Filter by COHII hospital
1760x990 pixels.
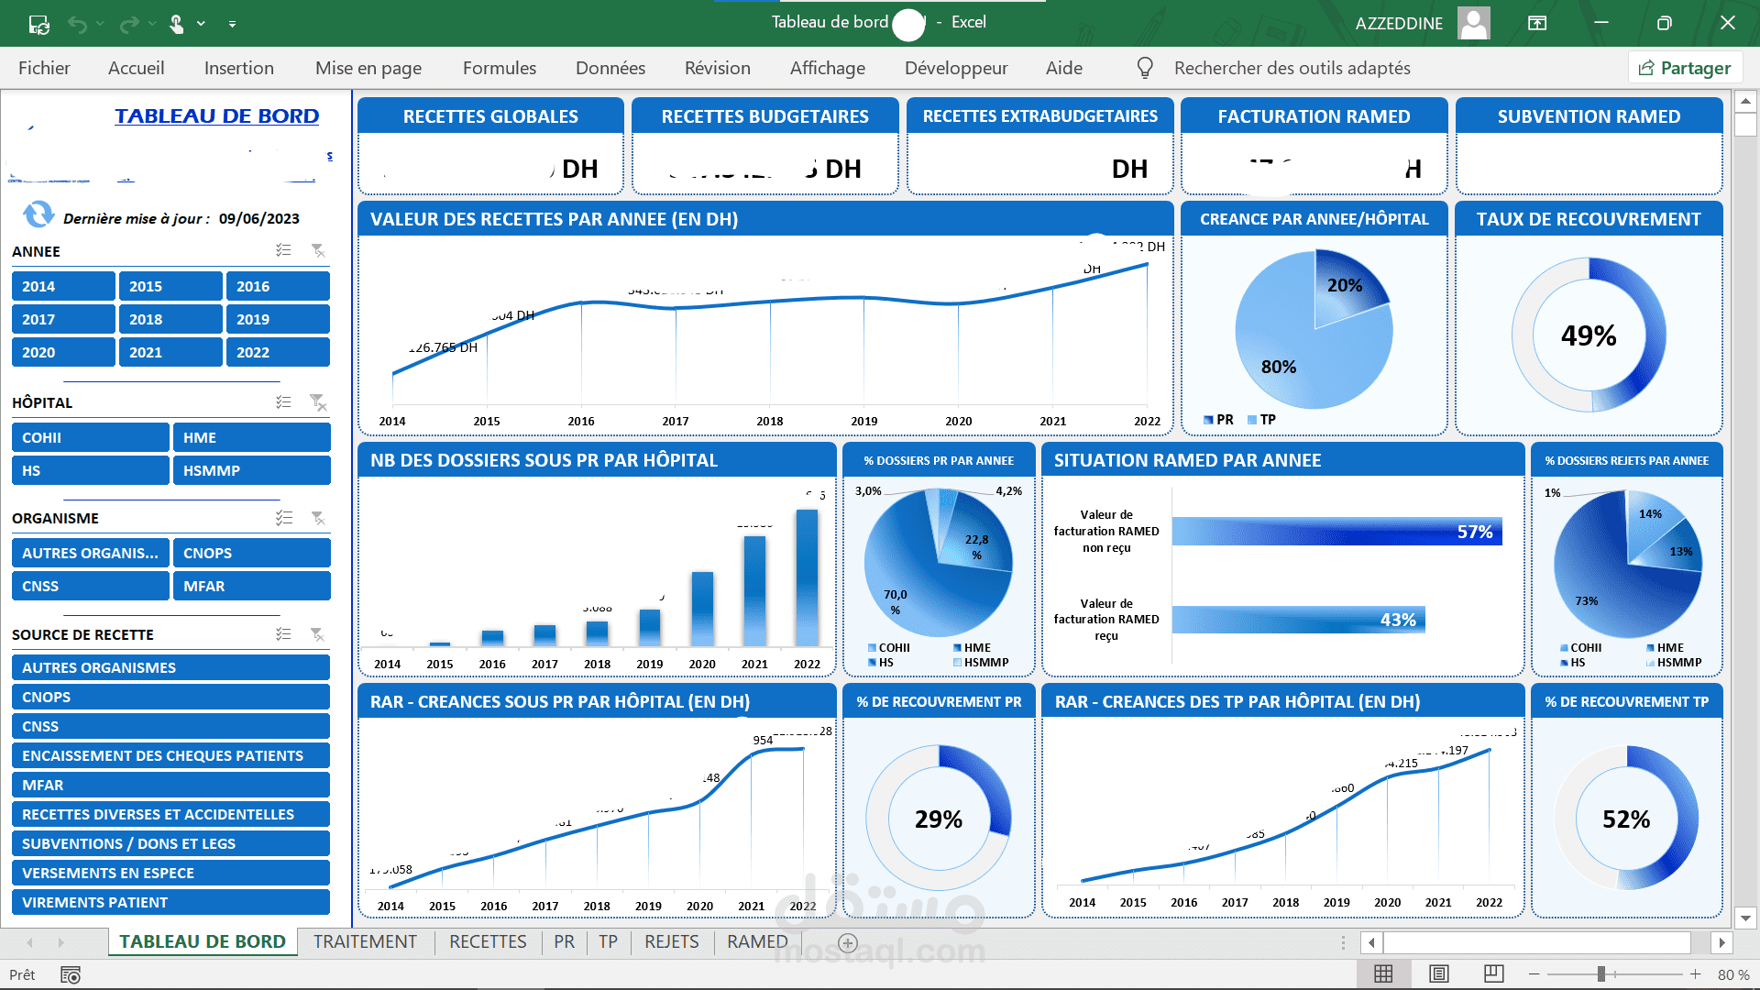[91, 437]
